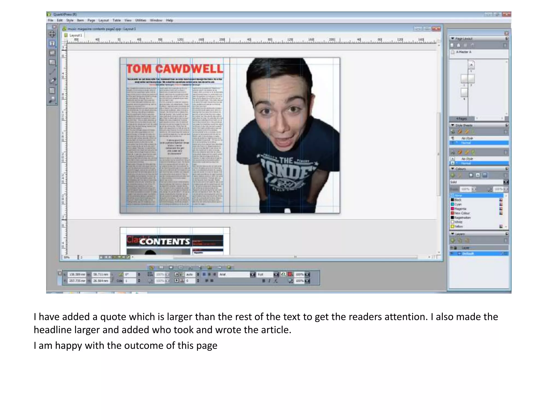The width and height of the screenshot is (560, 420).
Task: Select the Rectangle Box tool
Action: click(x=52, y=62)
